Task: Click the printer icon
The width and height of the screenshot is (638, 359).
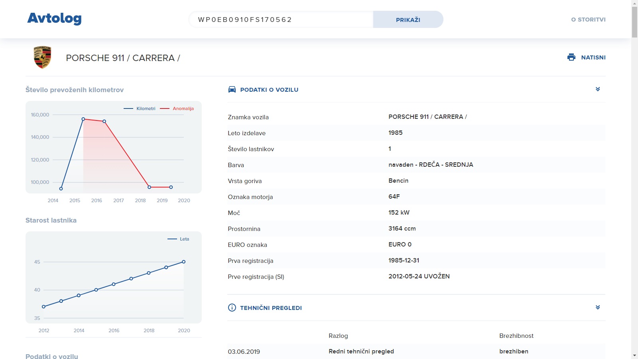Action: pyautogui.click(x=571, y=57)
